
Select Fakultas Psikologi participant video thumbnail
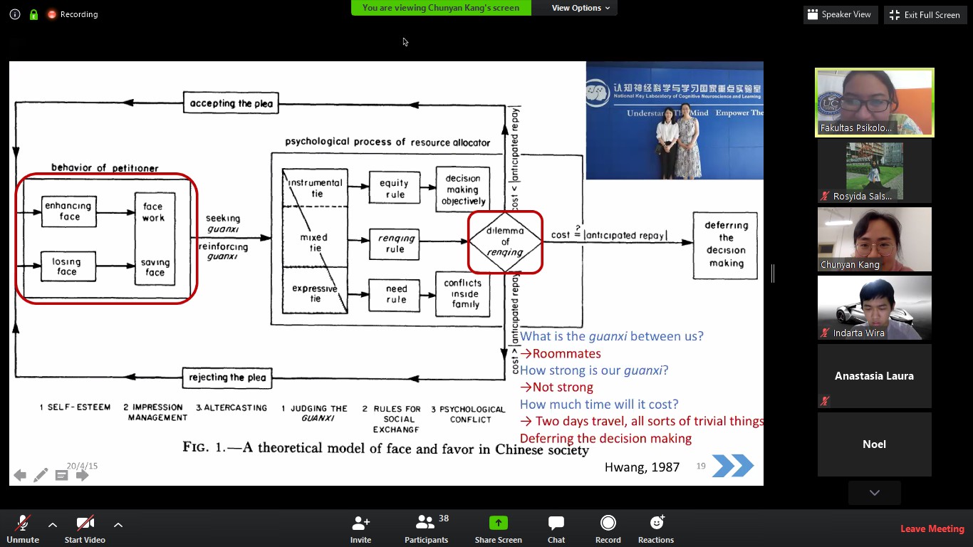pyautogui.click(x=875, y=103)
